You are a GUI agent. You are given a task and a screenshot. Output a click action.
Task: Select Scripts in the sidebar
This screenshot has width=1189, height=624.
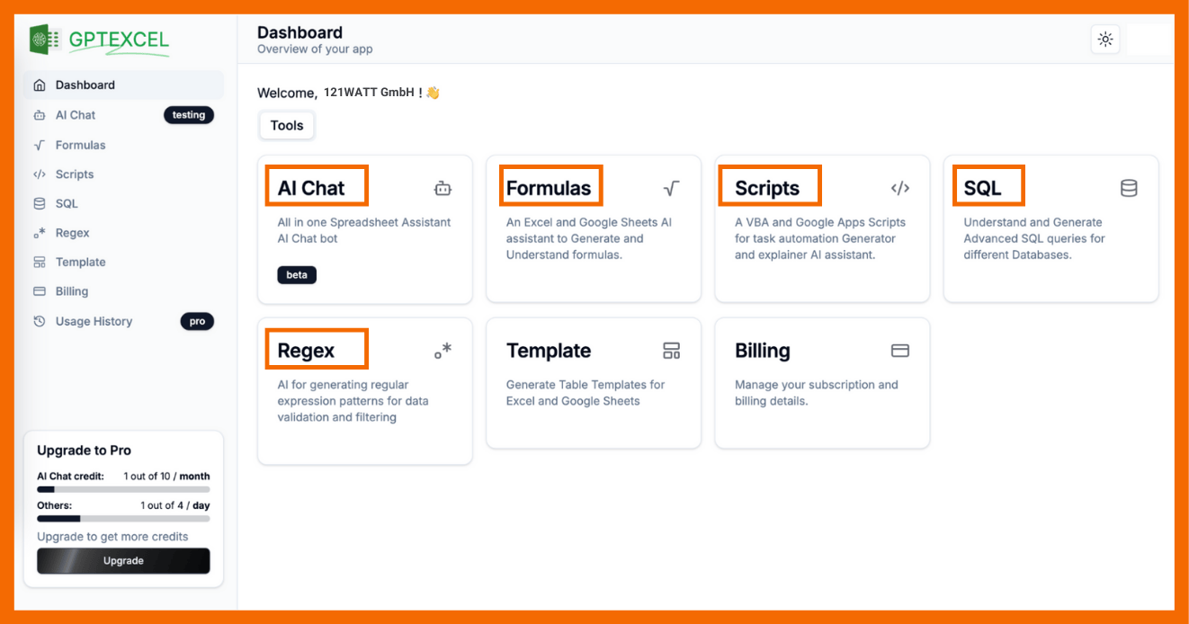click(75, 174)
